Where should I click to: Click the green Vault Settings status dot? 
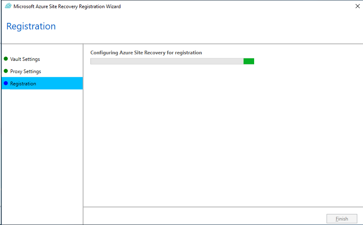pyautogui.click(x=6, y=59)
